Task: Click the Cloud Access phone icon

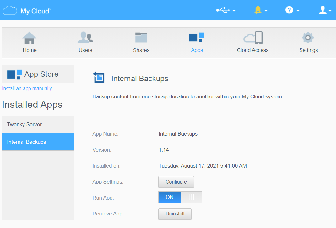Action: click(x=253, y=38)
